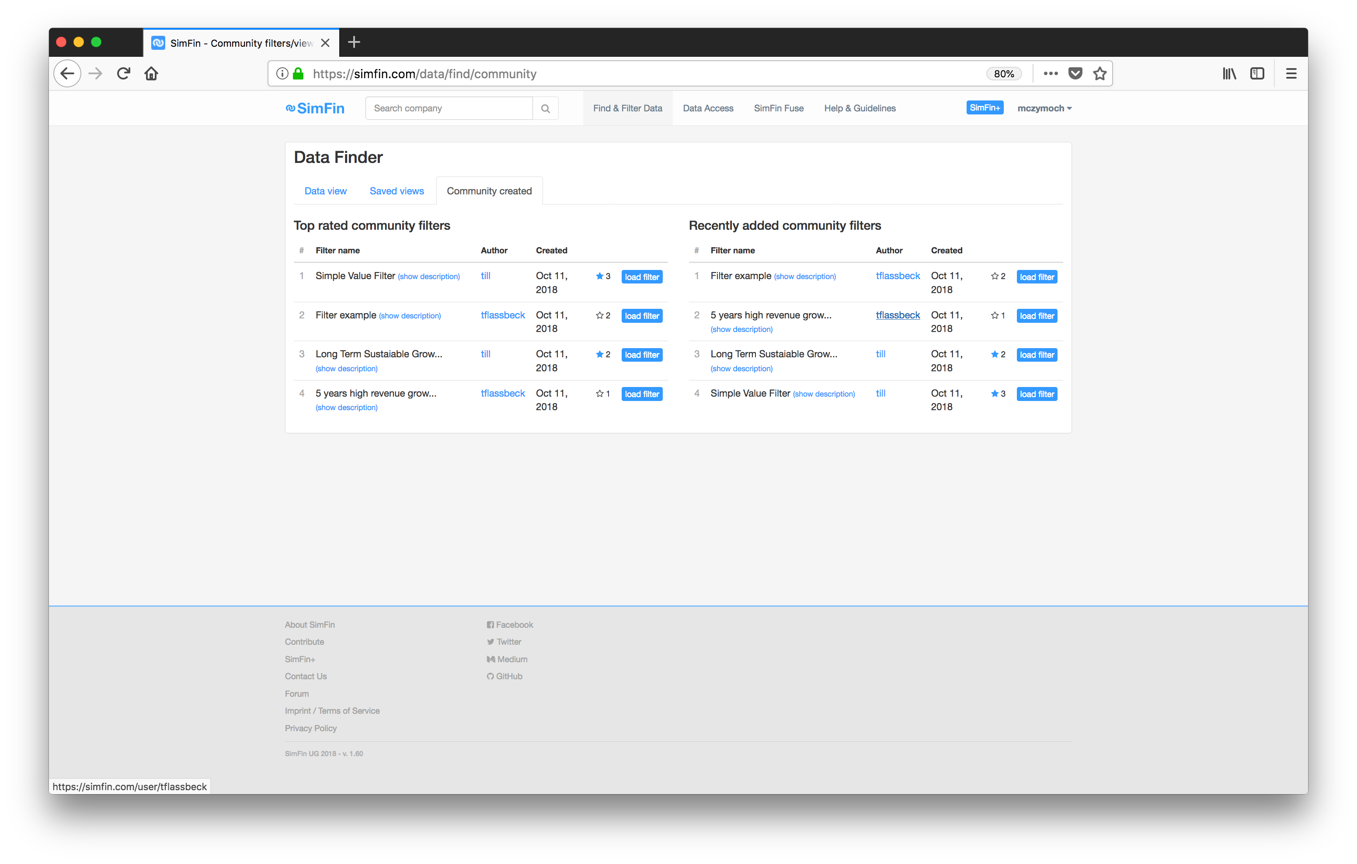Show description of top-rated Simple Value Filter
The image size is (1357, 864).
[428, 276]
